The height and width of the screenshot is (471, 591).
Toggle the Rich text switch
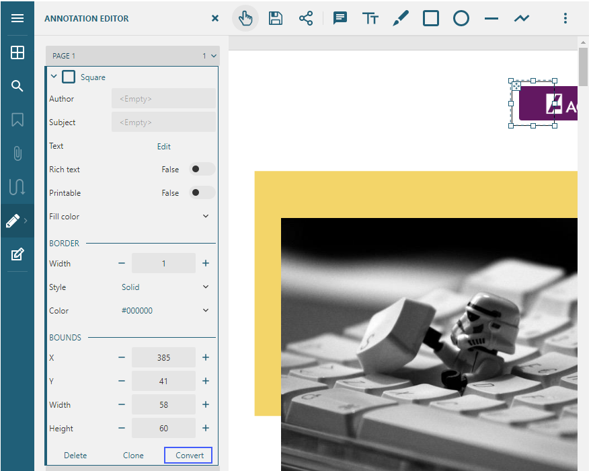(x=202, y=170)
